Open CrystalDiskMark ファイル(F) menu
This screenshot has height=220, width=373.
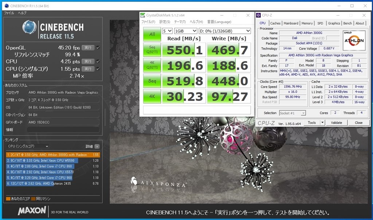tap(148, 22)
